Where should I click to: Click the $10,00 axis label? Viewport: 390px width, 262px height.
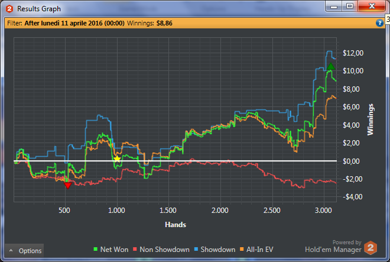[353, 71]
